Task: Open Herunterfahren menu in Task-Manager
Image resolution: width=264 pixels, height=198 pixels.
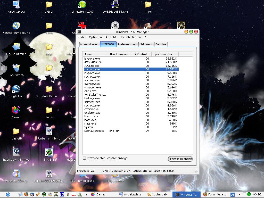Action: pos(130,37)
